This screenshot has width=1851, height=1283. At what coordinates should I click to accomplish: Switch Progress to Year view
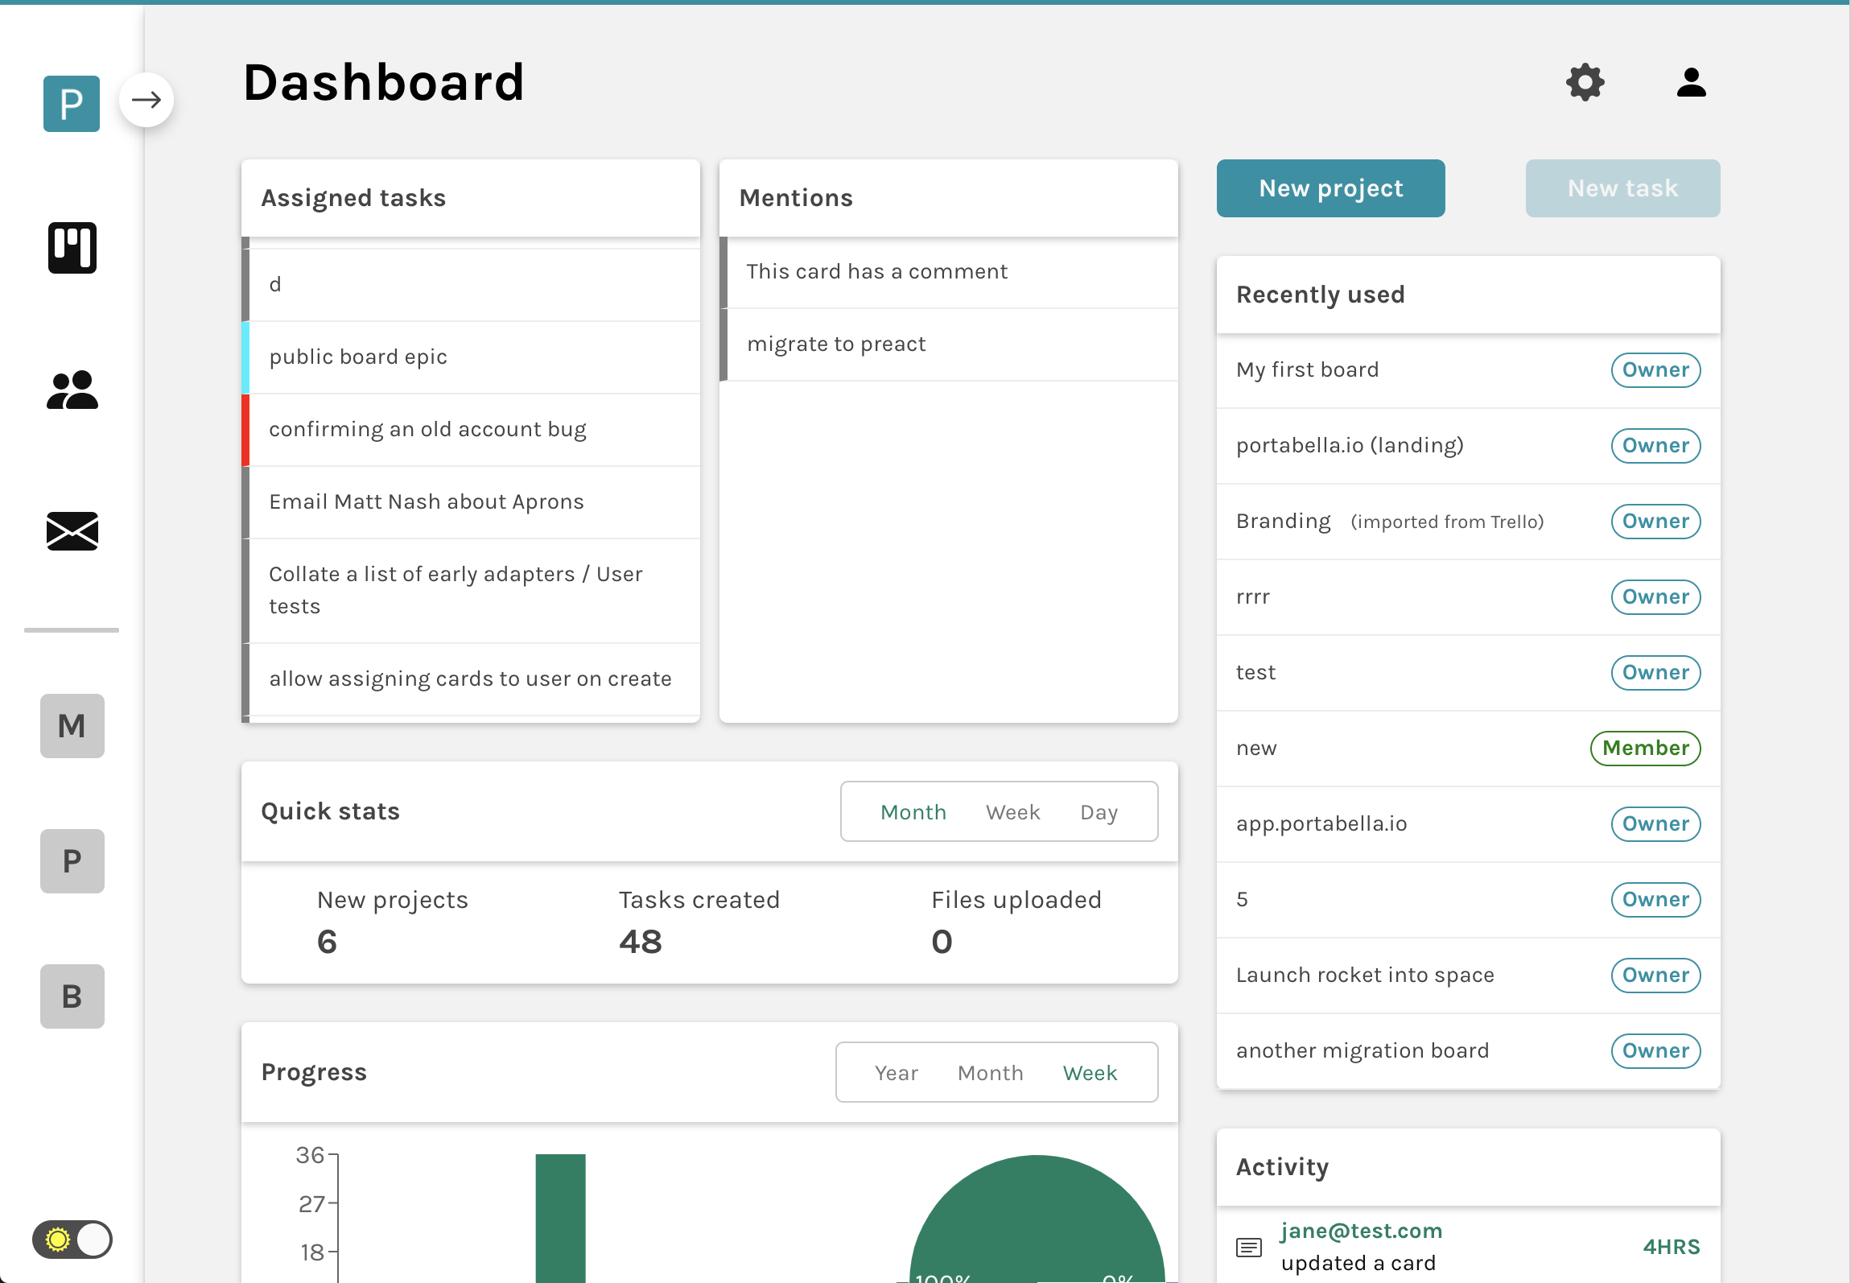[896, 1072]
